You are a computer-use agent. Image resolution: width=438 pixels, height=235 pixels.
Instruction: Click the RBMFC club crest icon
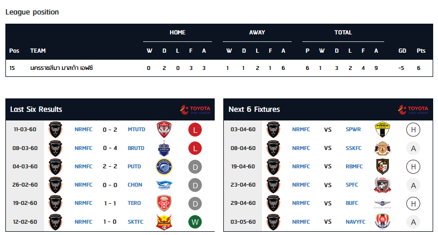tap(382, 166)
